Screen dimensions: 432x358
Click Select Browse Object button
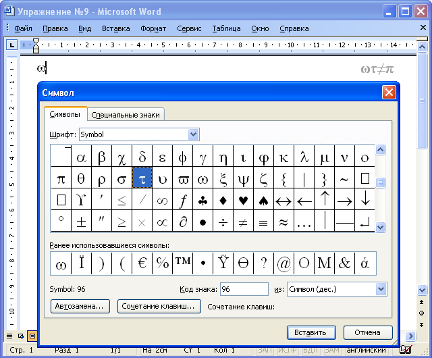(421, 313)
